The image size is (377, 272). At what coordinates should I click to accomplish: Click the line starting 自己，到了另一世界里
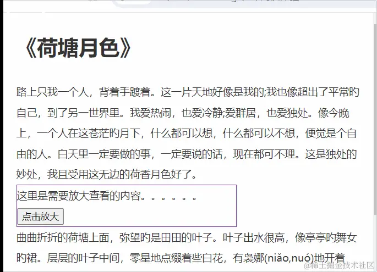tap(183, 113)
